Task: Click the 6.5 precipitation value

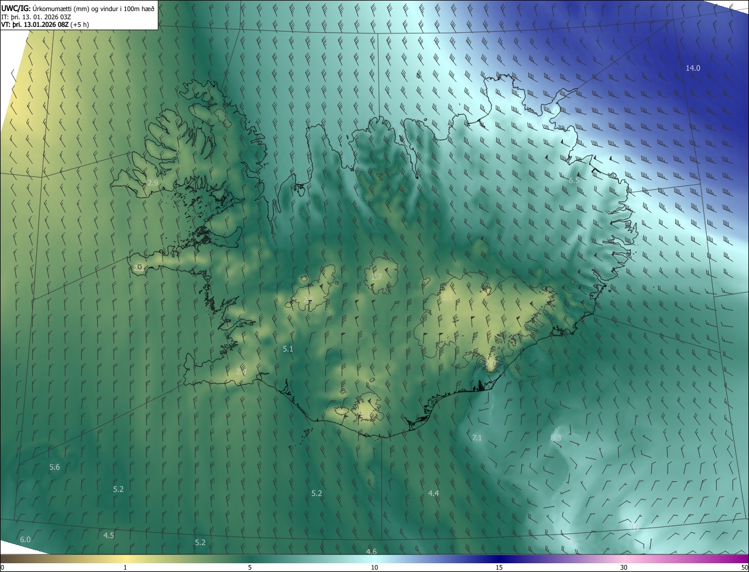Action: click(574, 181)
